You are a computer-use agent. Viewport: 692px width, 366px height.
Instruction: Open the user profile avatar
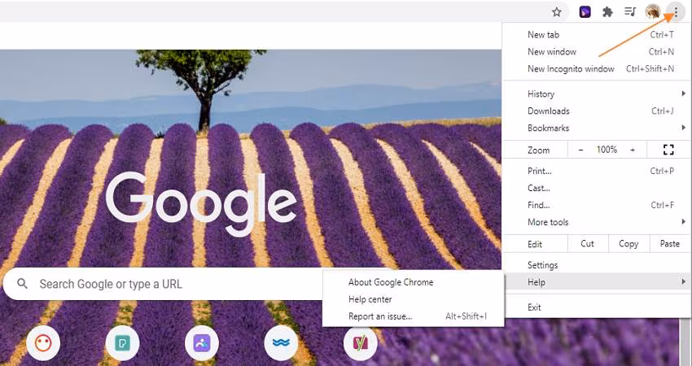pyautogui.click(x=653, y=12)
